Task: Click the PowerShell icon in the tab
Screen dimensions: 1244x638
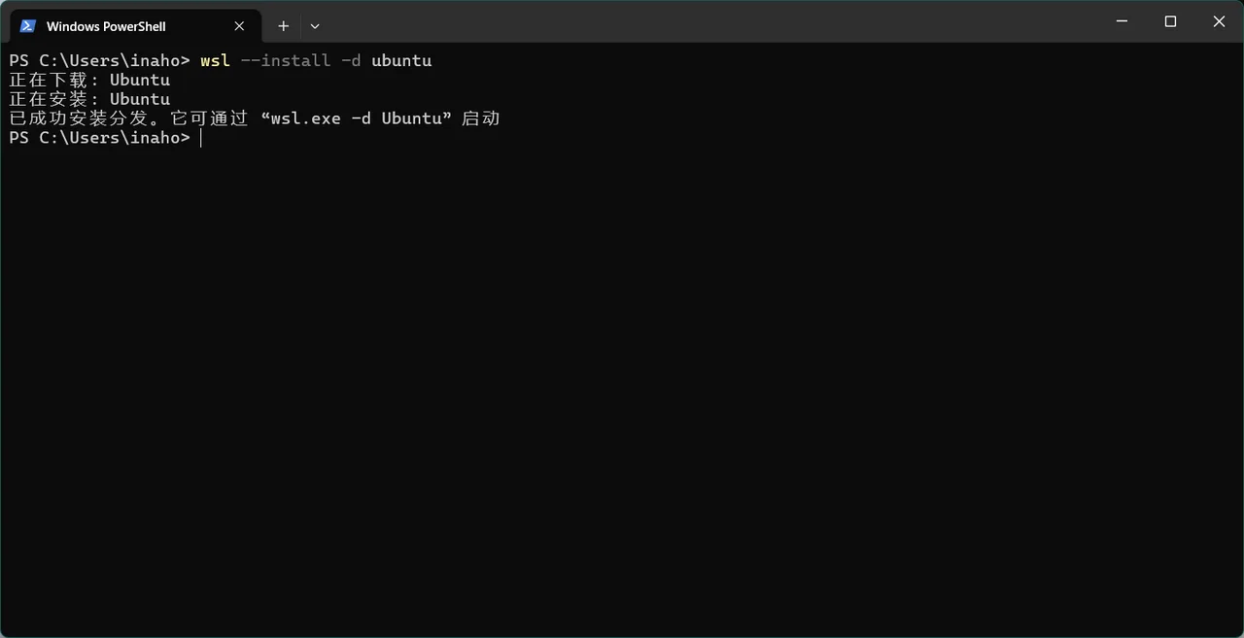Action: tap(28, 26)
